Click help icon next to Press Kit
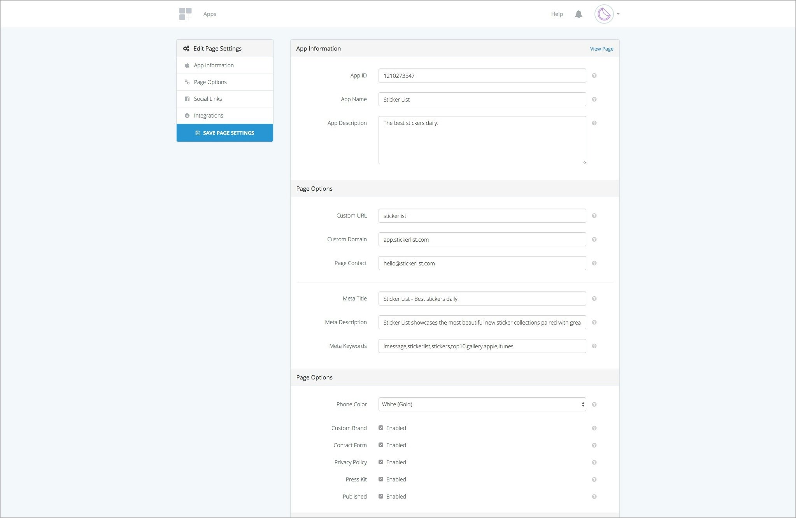The image size is (796, 518). pos(594,479)
